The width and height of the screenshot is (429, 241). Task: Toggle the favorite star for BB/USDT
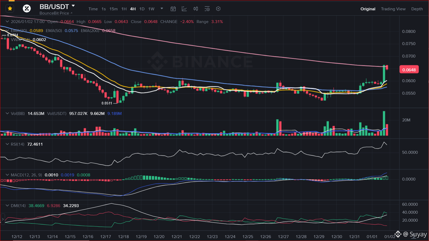10,9
